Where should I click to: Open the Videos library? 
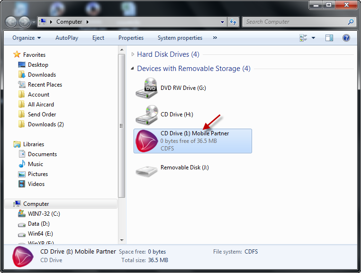coord(36,184)
